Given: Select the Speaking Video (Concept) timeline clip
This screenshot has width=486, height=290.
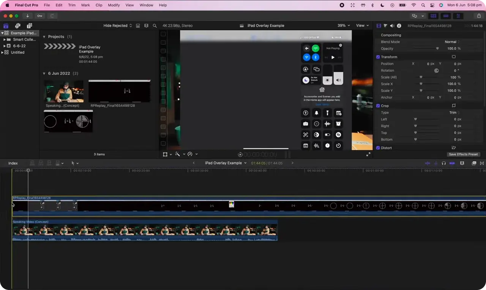Looking at the screenshot, I should 145,230.
